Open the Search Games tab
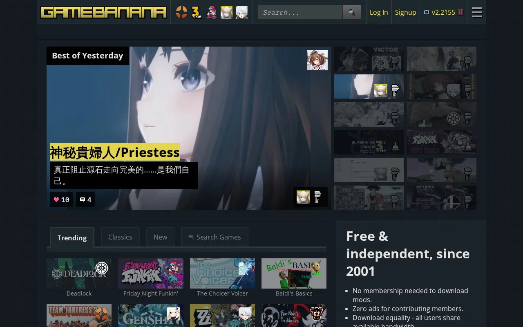This screenshot has width=523, height=327. click(215, 237)
